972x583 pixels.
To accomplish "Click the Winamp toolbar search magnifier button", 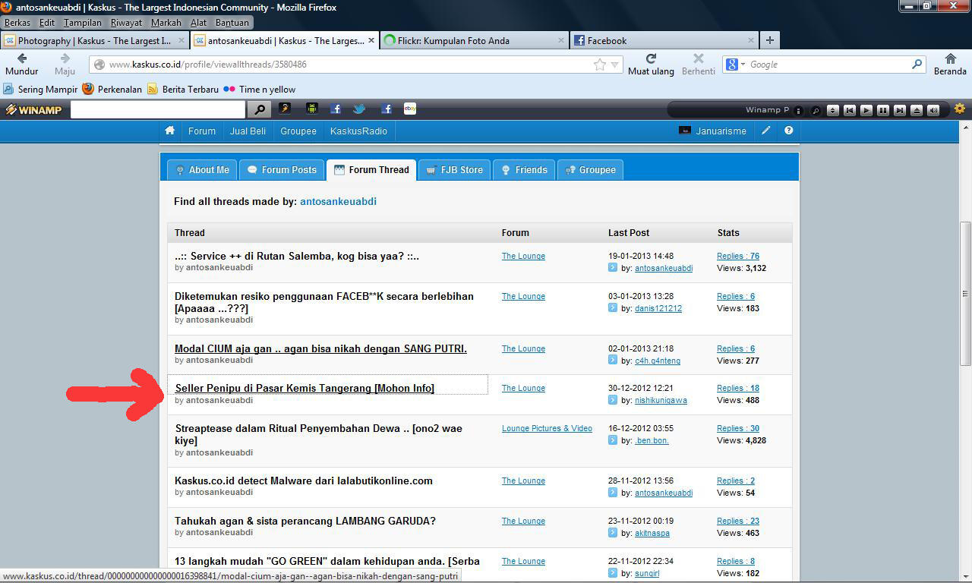I will [x=260, y=110].
